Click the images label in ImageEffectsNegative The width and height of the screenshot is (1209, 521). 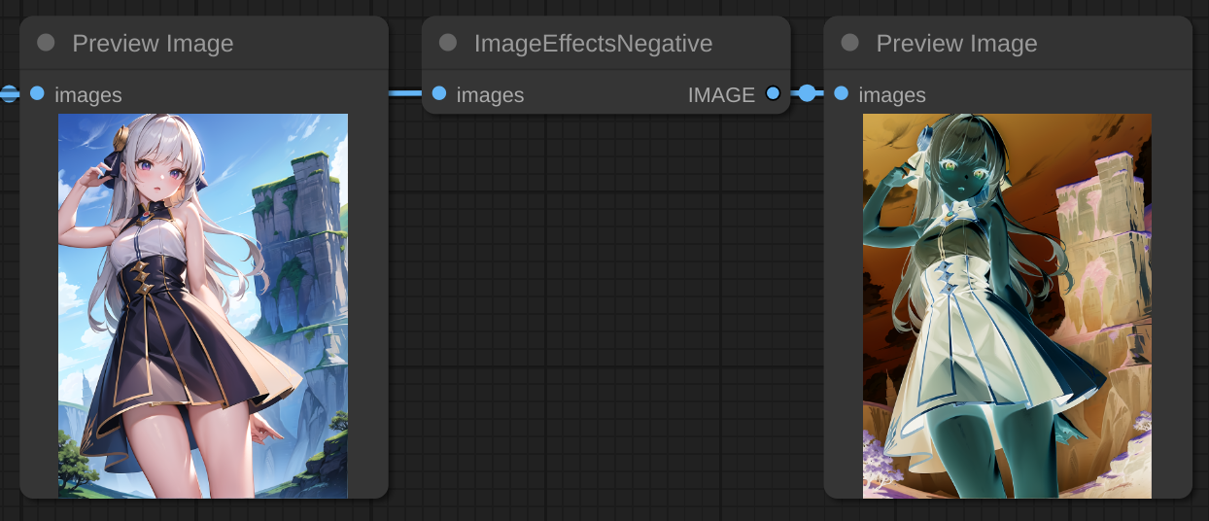coord(490,95)
